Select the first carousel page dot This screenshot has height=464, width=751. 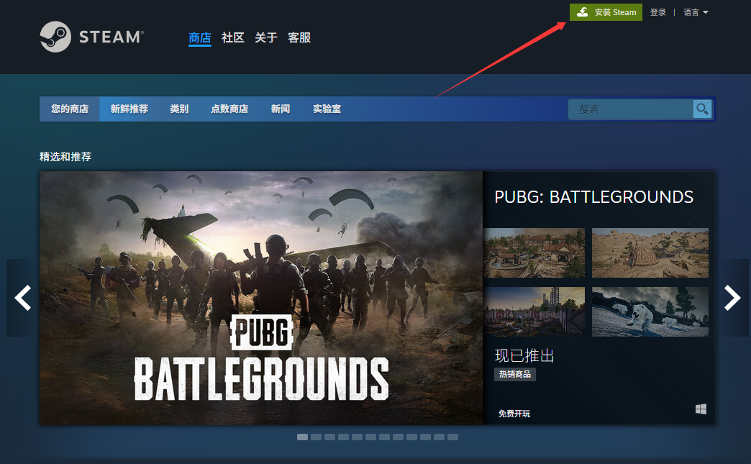(x=302, y=437)
